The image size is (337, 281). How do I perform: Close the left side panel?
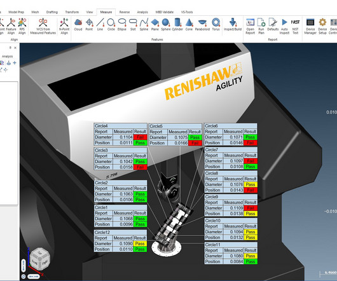[15, 48]
